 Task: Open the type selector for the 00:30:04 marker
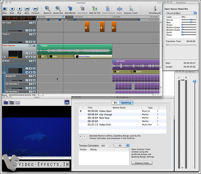coord(158,121)
